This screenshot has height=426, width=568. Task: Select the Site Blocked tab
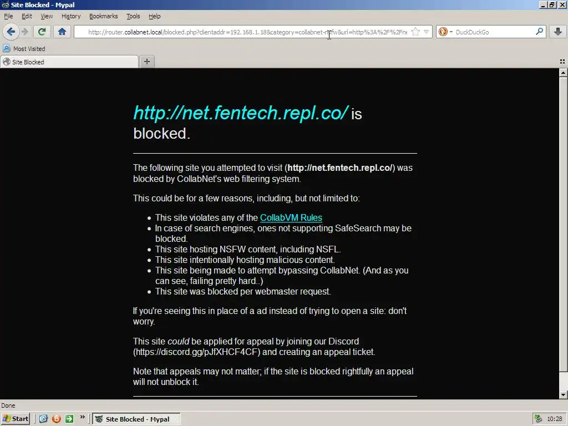[69, 62]
